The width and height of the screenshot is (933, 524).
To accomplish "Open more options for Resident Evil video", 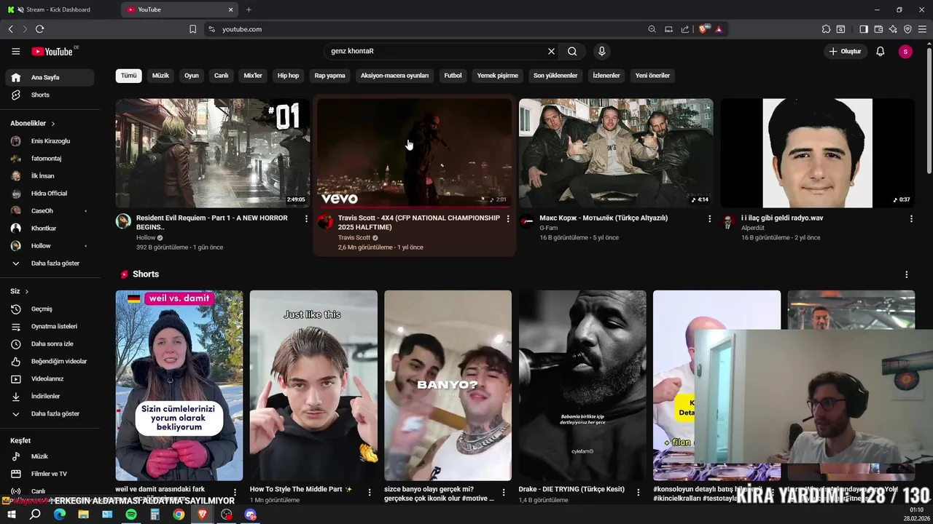I will pos(306,218).
